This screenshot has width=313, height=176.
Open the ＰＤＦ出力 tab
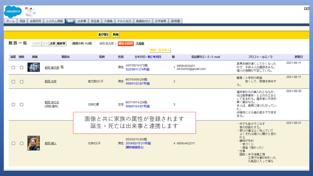(124, 21)
